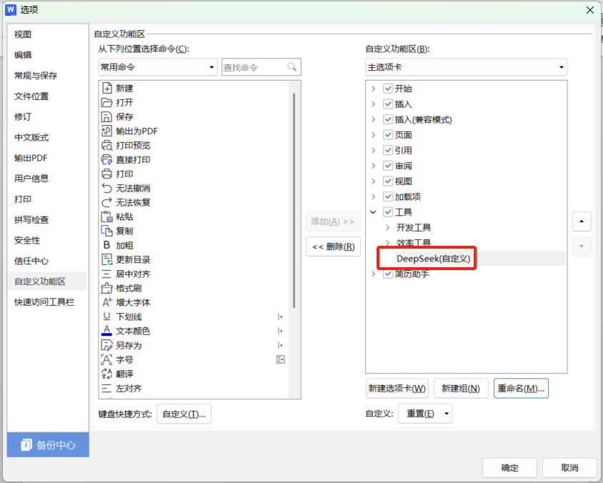Image resolution: width=603 pixels, height=483 pixels.
Task: Click the search magnifier in 查找命令
Action: click(x=292, y=67)
